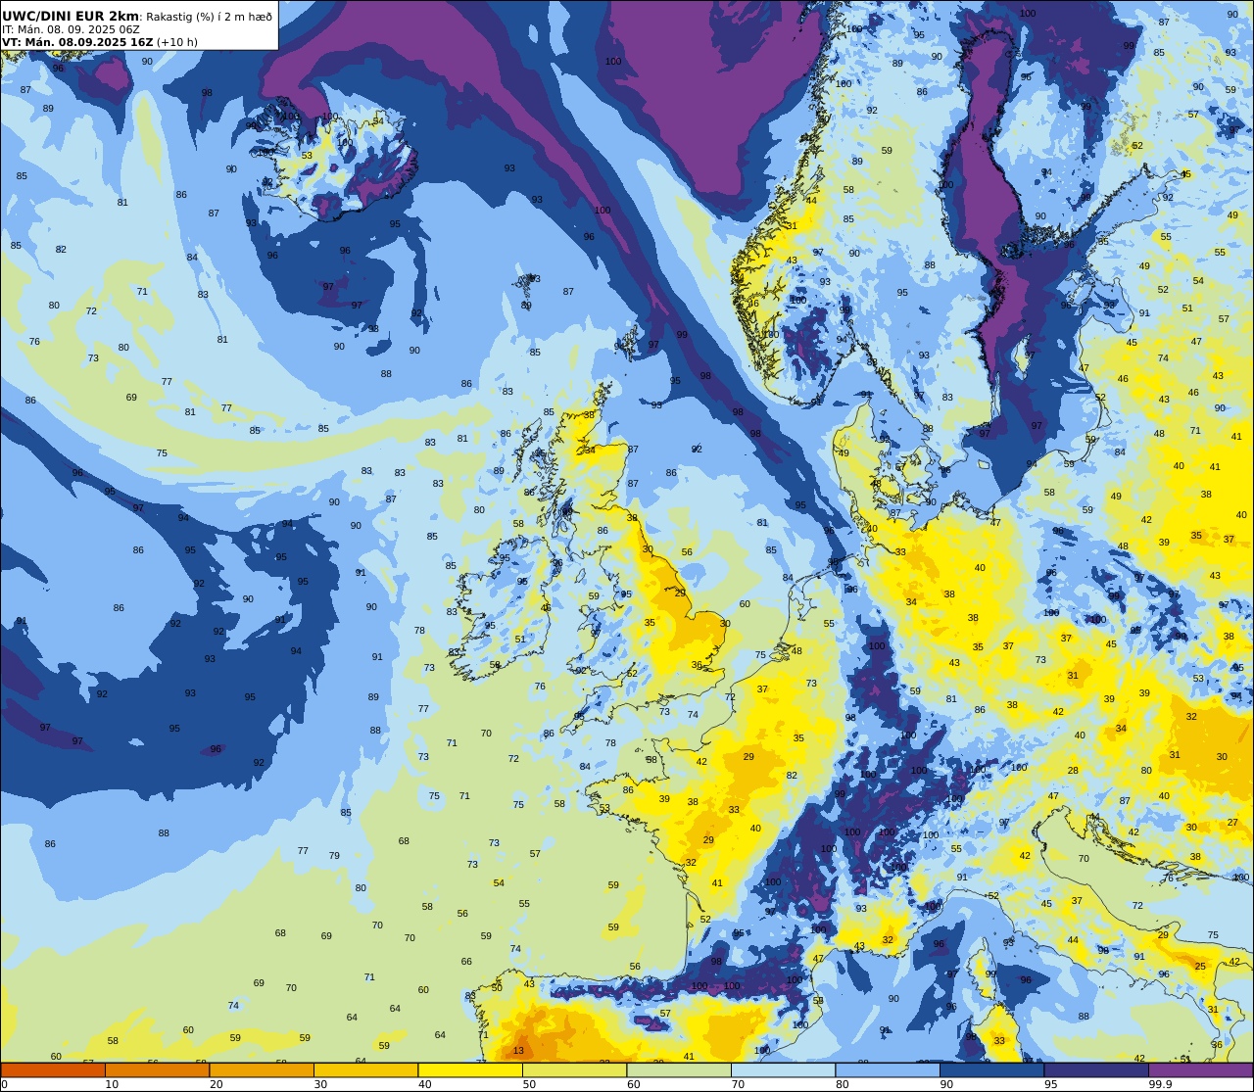Viewport: 1254px width, 1092px height.
Task: Click the "10" tick label on legend bar
Action: [x=112, y=1084]
